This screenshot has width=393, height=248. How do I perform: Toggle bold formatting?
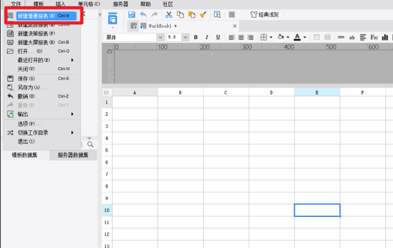click(x=196, y=37)
